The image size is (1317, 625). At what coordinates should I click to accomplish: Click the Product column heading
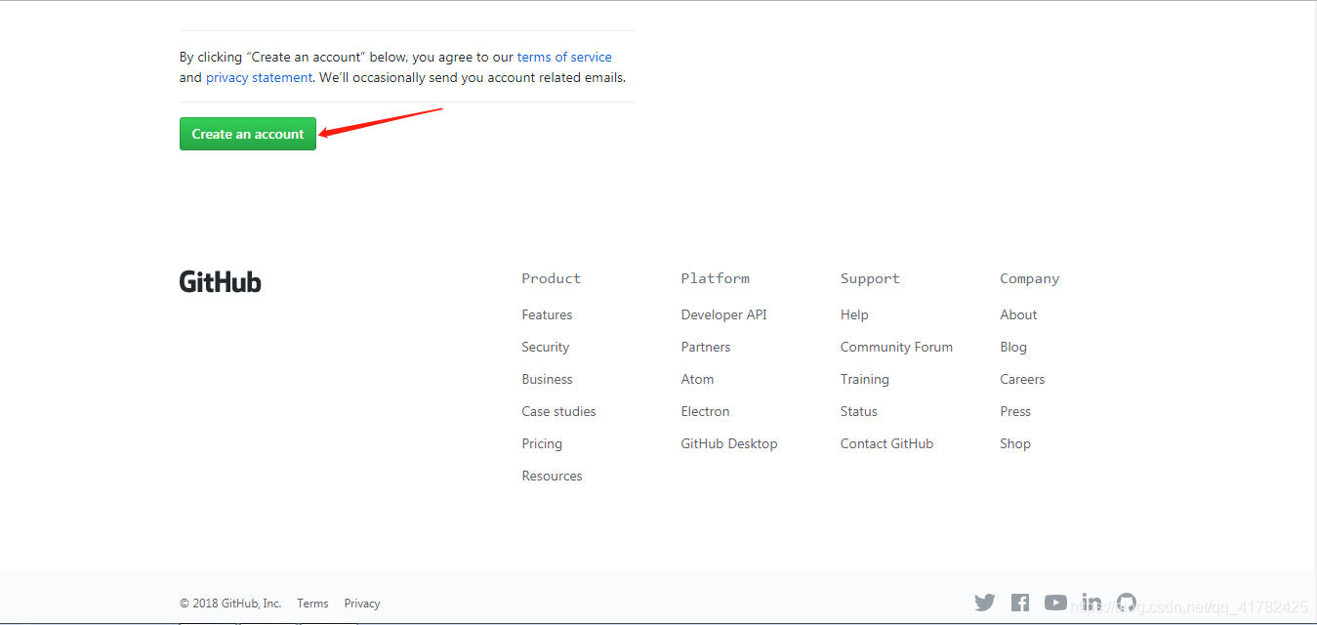click(x=551, y=278)
